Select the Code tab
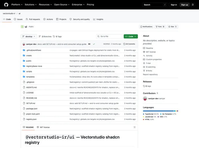 (x=7, y=19)
